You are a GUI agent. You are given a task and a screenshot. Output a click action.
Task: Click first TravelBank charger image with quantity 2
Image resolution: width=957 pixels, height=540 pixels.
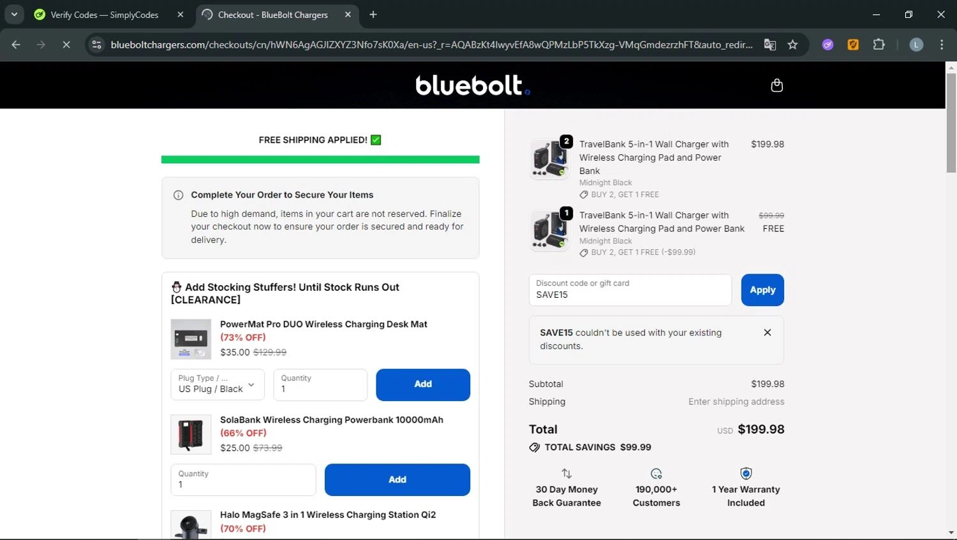pos(550,158)
